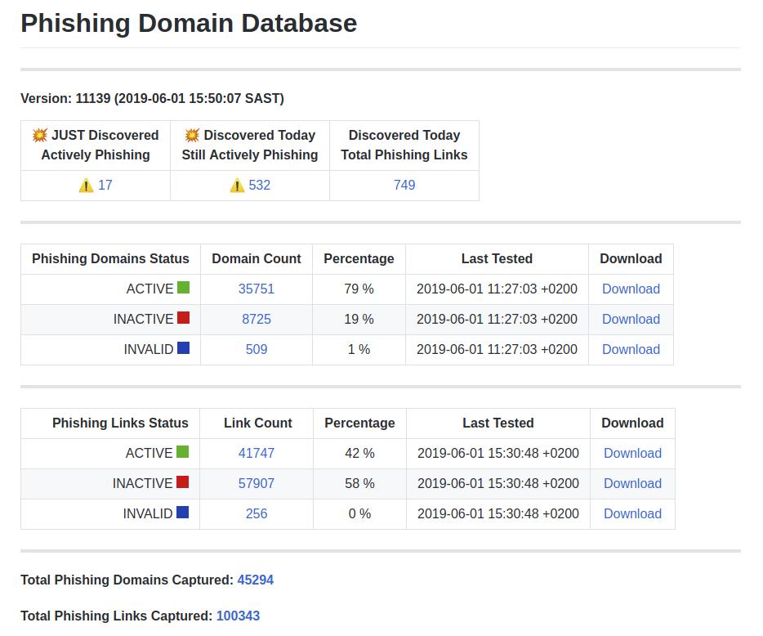Open the 57907 inactive link count

pos(257,483)
